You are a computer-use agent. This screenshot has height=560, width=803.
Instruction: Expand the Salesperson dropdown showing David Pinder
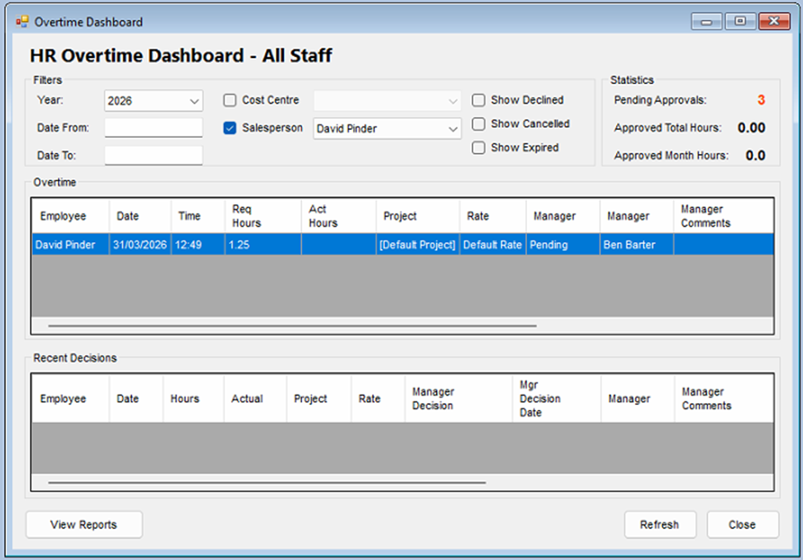tap(387, 128)
